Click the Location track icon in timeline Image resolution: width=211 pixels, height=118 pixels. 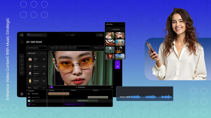pos(29,104)
